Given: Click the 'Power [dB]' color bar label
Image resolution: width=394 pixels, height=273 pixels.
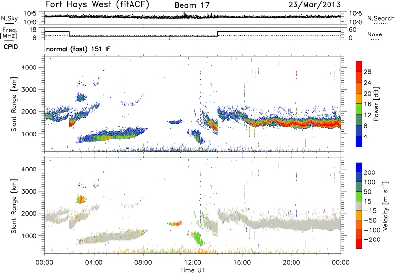Looking at the screenshot, I should click(376, 104).
